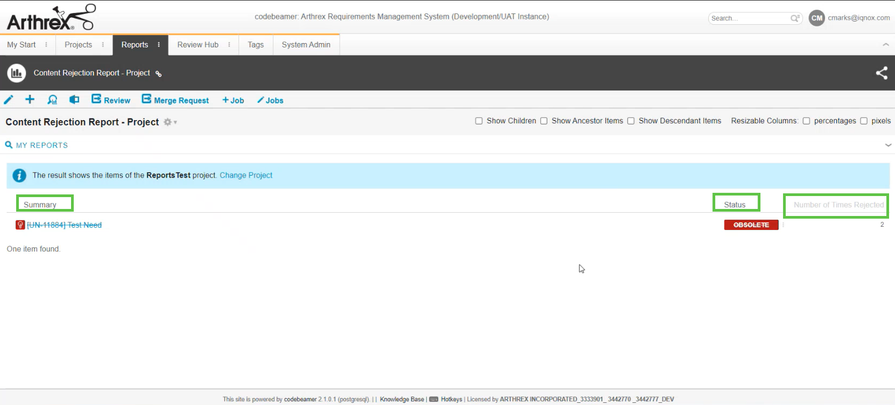Click the share icon in header
This screenshot has width=895, height=405.
click(881, 73)
